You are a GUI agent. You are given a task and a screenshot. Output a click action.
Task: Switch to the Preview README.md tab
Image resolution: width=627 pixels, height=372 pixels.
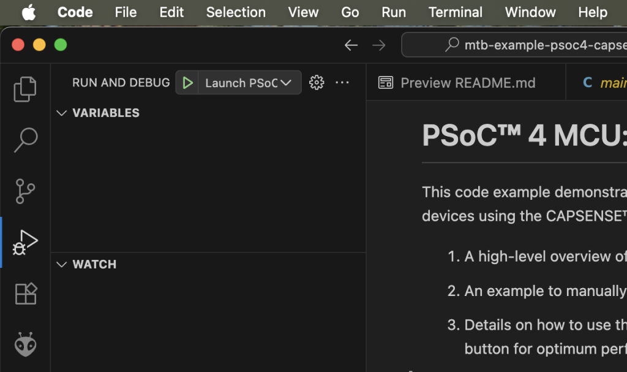466,83
